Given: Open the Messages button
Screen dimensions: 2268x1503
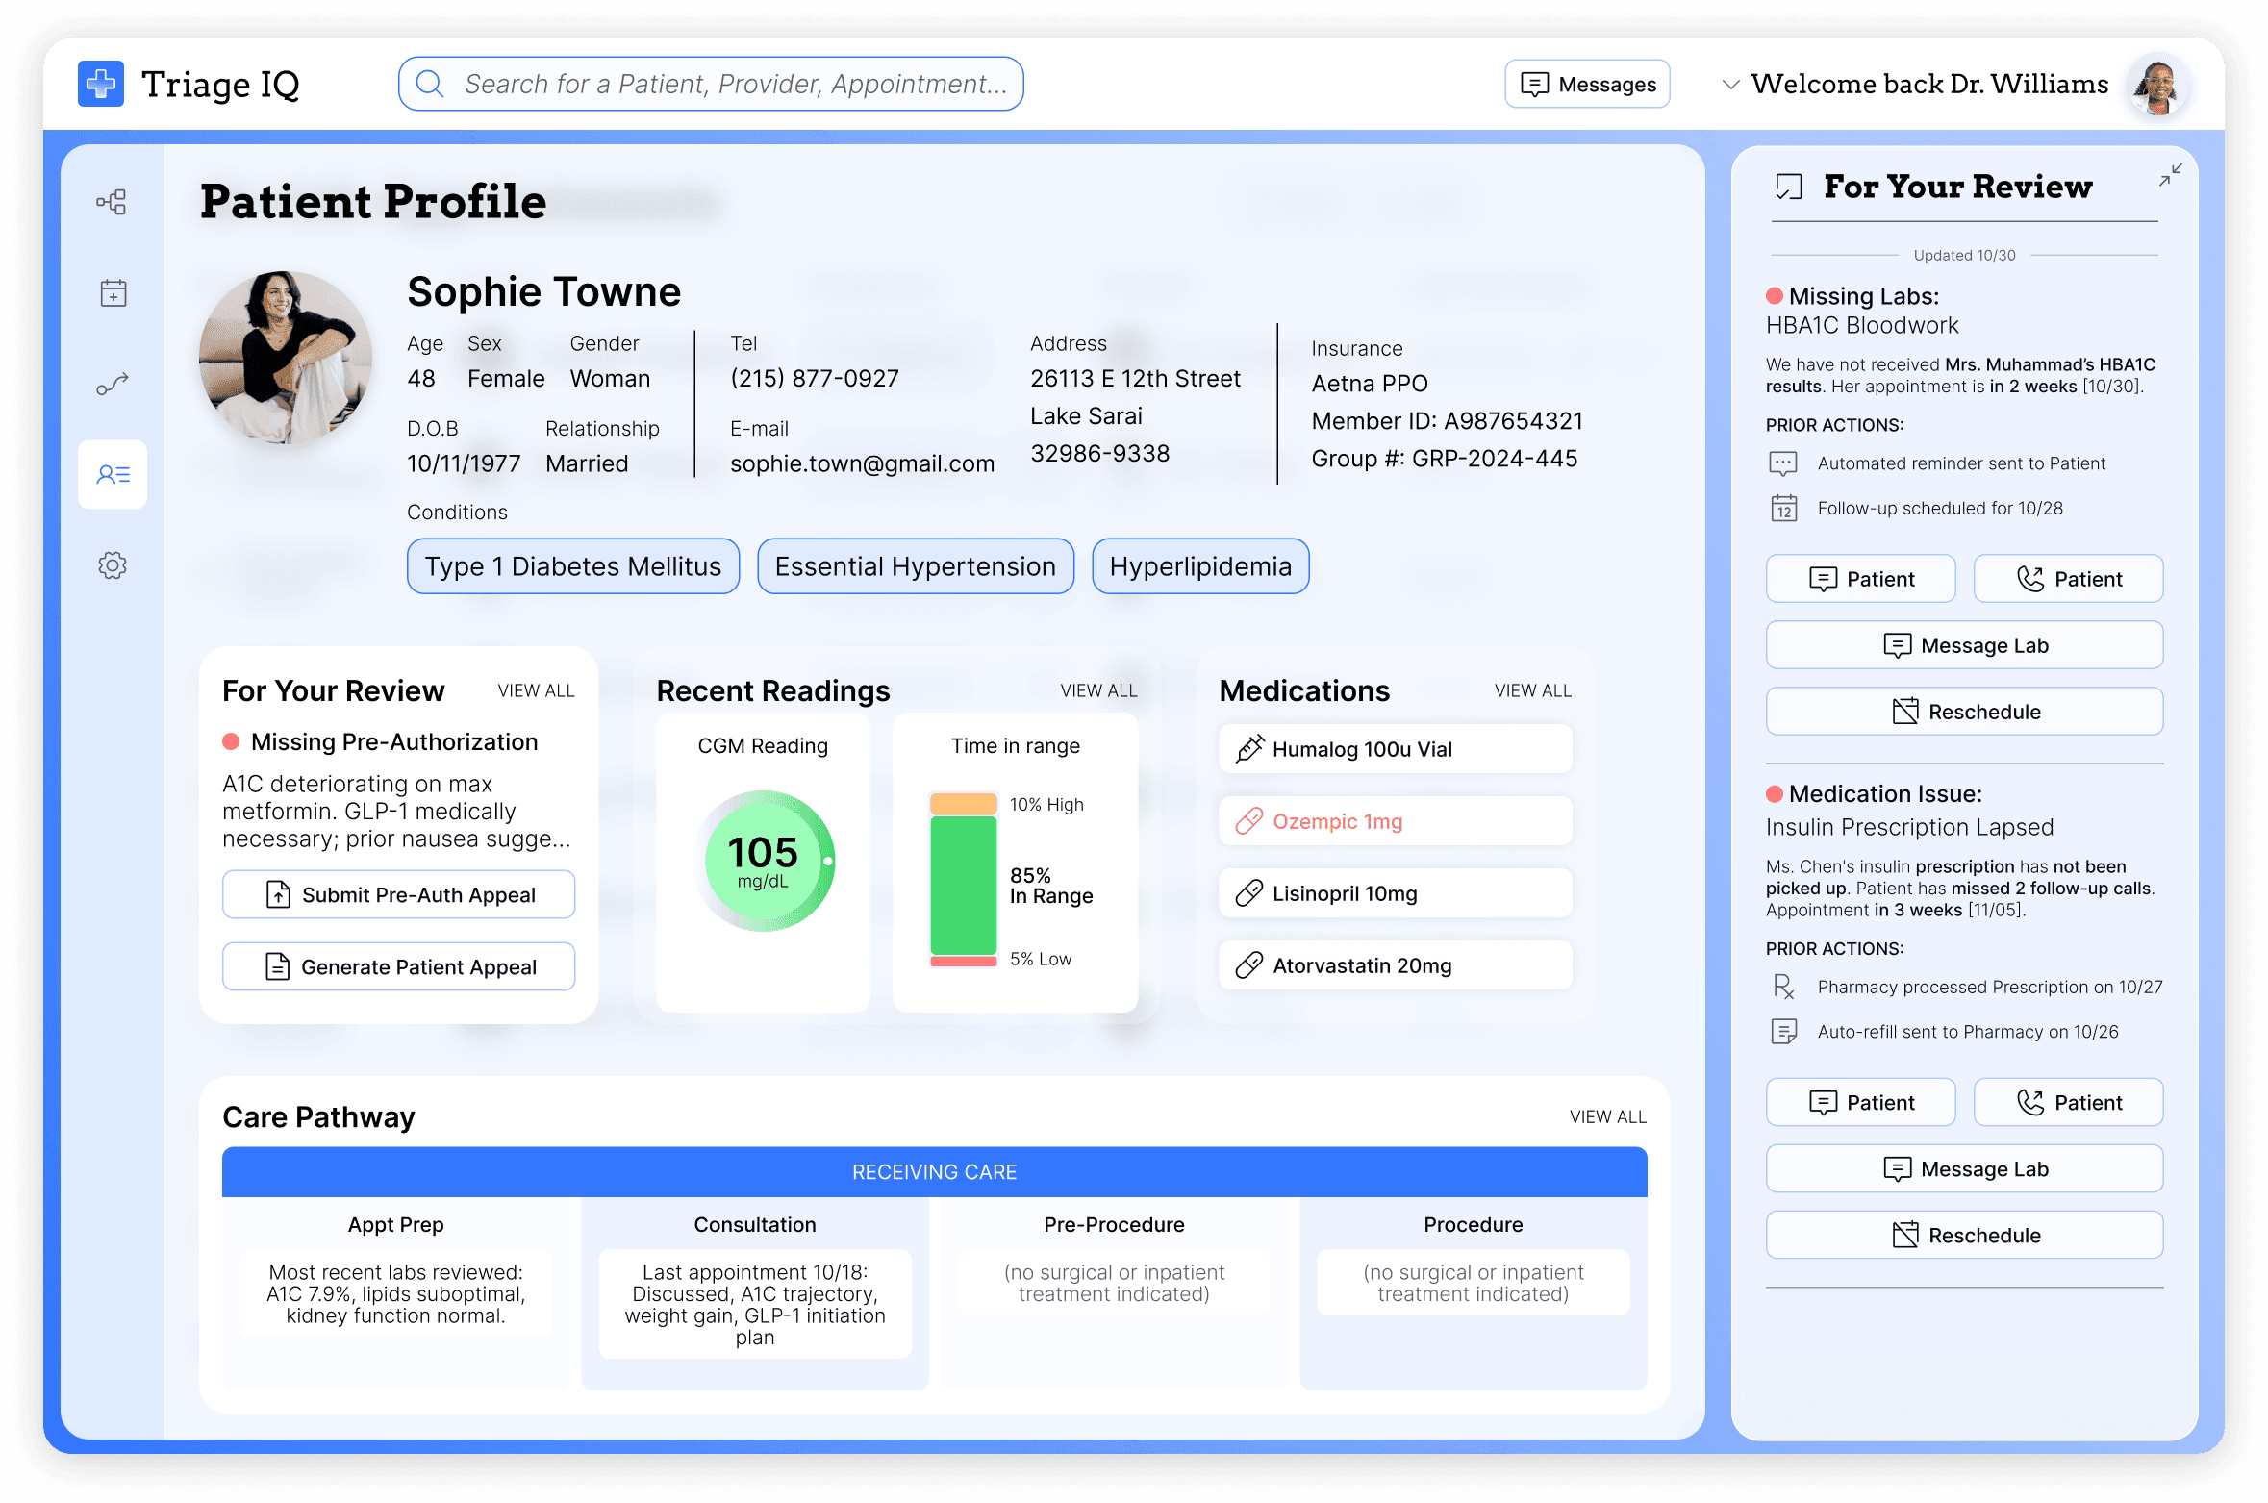Looking at the screenshot, I should (x=1587, y=85).
